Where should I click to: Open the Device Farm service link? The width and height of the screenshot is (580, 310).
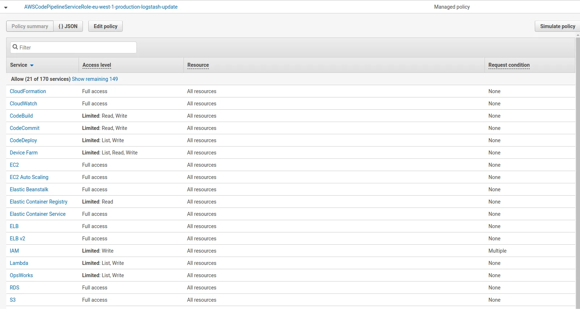(24, 153)
